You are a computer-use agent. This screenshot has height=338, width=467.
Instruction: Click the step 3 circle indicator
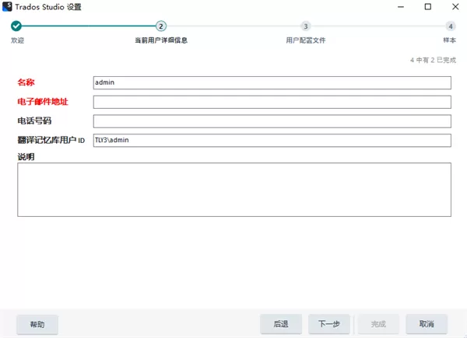pyautogui.click(x=306, y=26)
